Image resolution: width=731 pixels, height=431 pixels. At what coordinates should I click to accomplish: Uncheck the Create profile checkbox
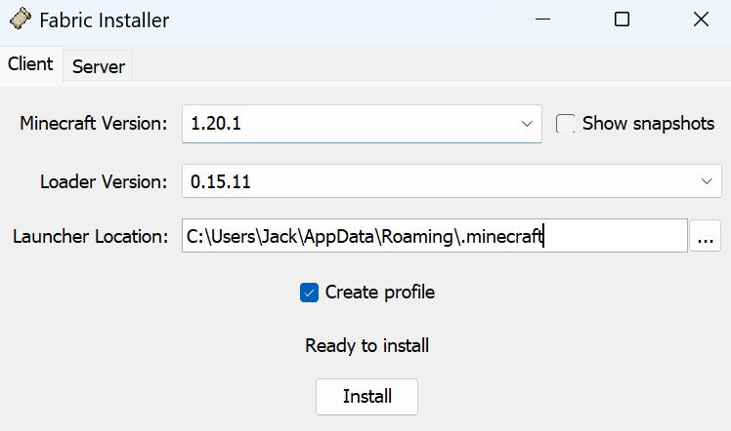pos(309,293)
